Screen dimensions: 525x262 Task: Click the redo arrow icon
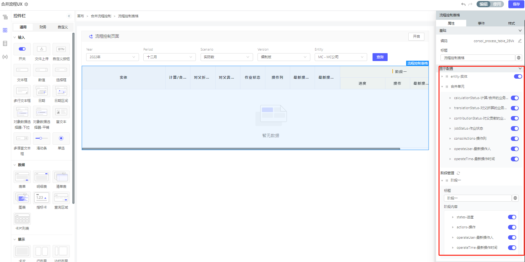[x=470, y=4]
